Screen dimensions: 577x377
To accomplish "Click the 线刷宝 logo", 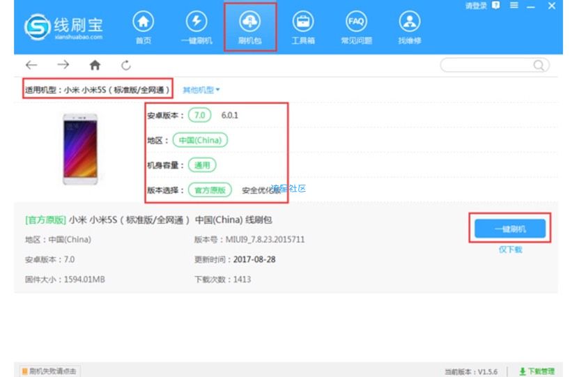I will click(63, 26).
